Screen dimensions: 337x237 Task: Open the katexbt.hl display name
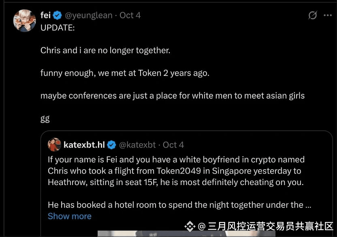click(x=84, y=145)
